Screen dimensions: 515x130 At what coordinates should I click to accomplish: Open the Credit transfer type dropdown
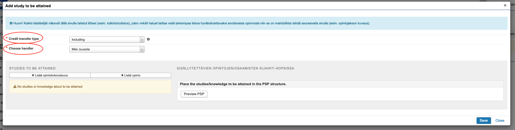[107, 40]
